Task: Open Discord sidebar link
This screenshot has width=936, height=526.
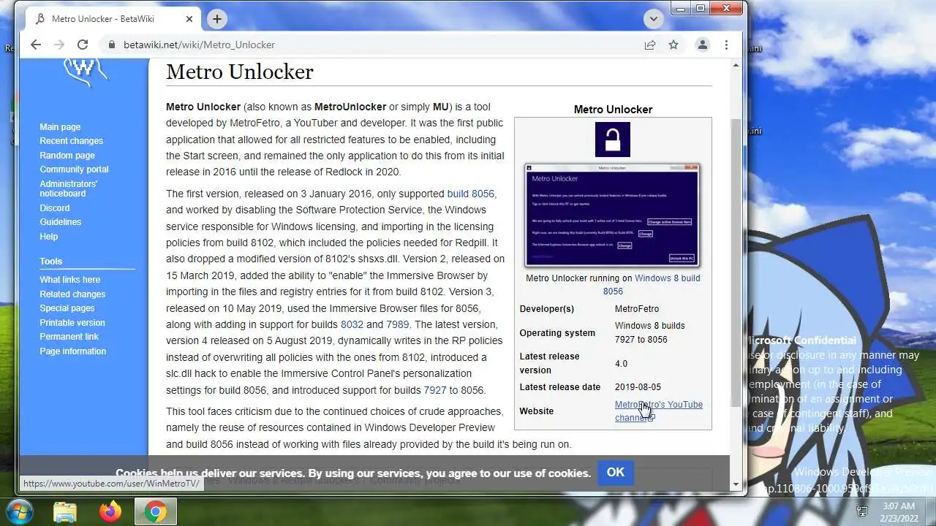Action: [x=55, y=208]
